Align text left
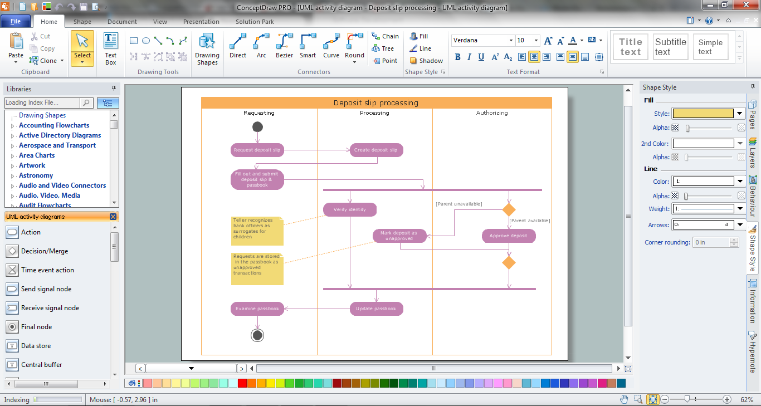 click(522, 57)
